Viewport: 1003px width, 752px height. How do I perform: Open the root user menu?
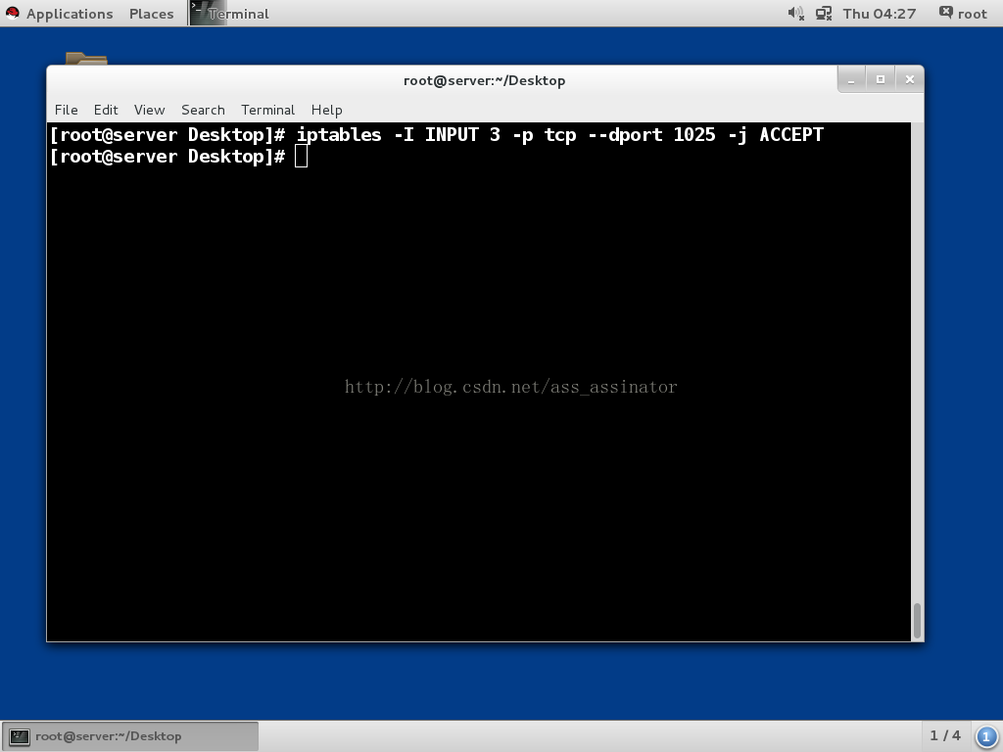point(972,14)
